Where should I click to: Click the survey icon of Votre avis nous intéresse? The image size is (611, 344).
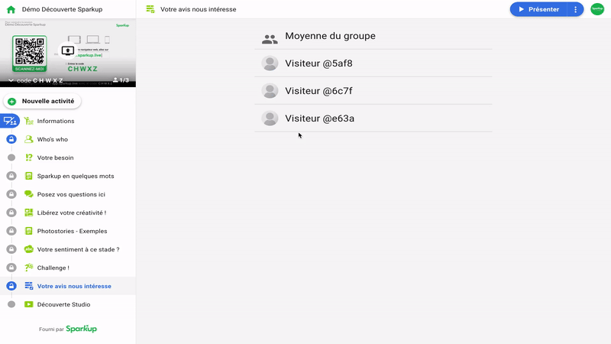[x=28, y=286]
